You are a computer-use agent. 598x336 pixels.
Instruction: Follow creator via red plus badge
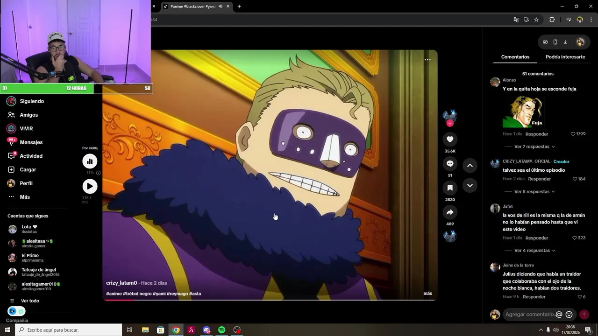[x=450, y=123]
